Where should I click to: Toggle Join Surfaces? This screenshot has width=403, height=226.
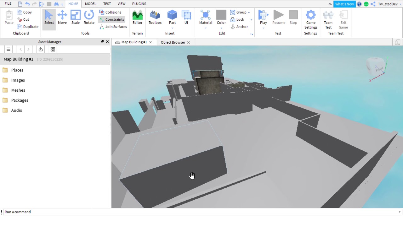point(113,27)
